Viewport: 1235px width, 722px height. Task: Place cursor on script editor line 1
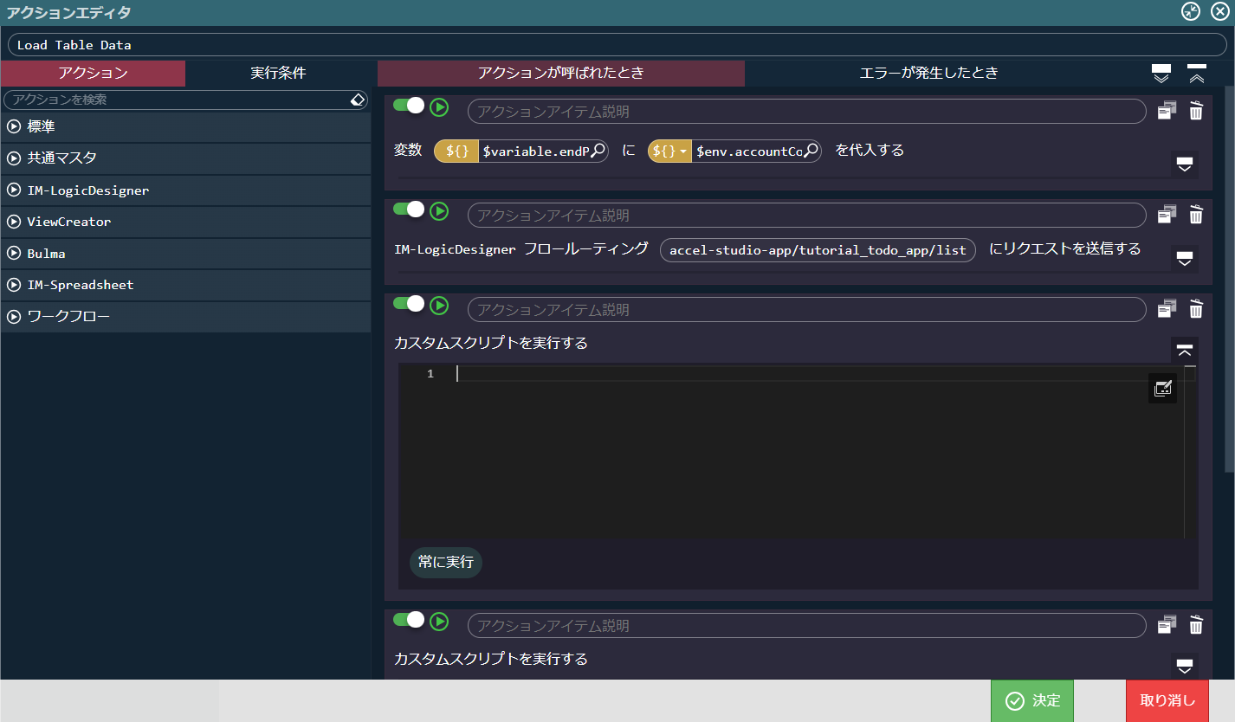(x=818, y=374)
